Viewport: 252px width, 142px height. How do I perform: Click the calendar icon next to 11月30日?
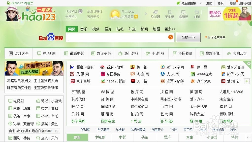coord(80,11)
